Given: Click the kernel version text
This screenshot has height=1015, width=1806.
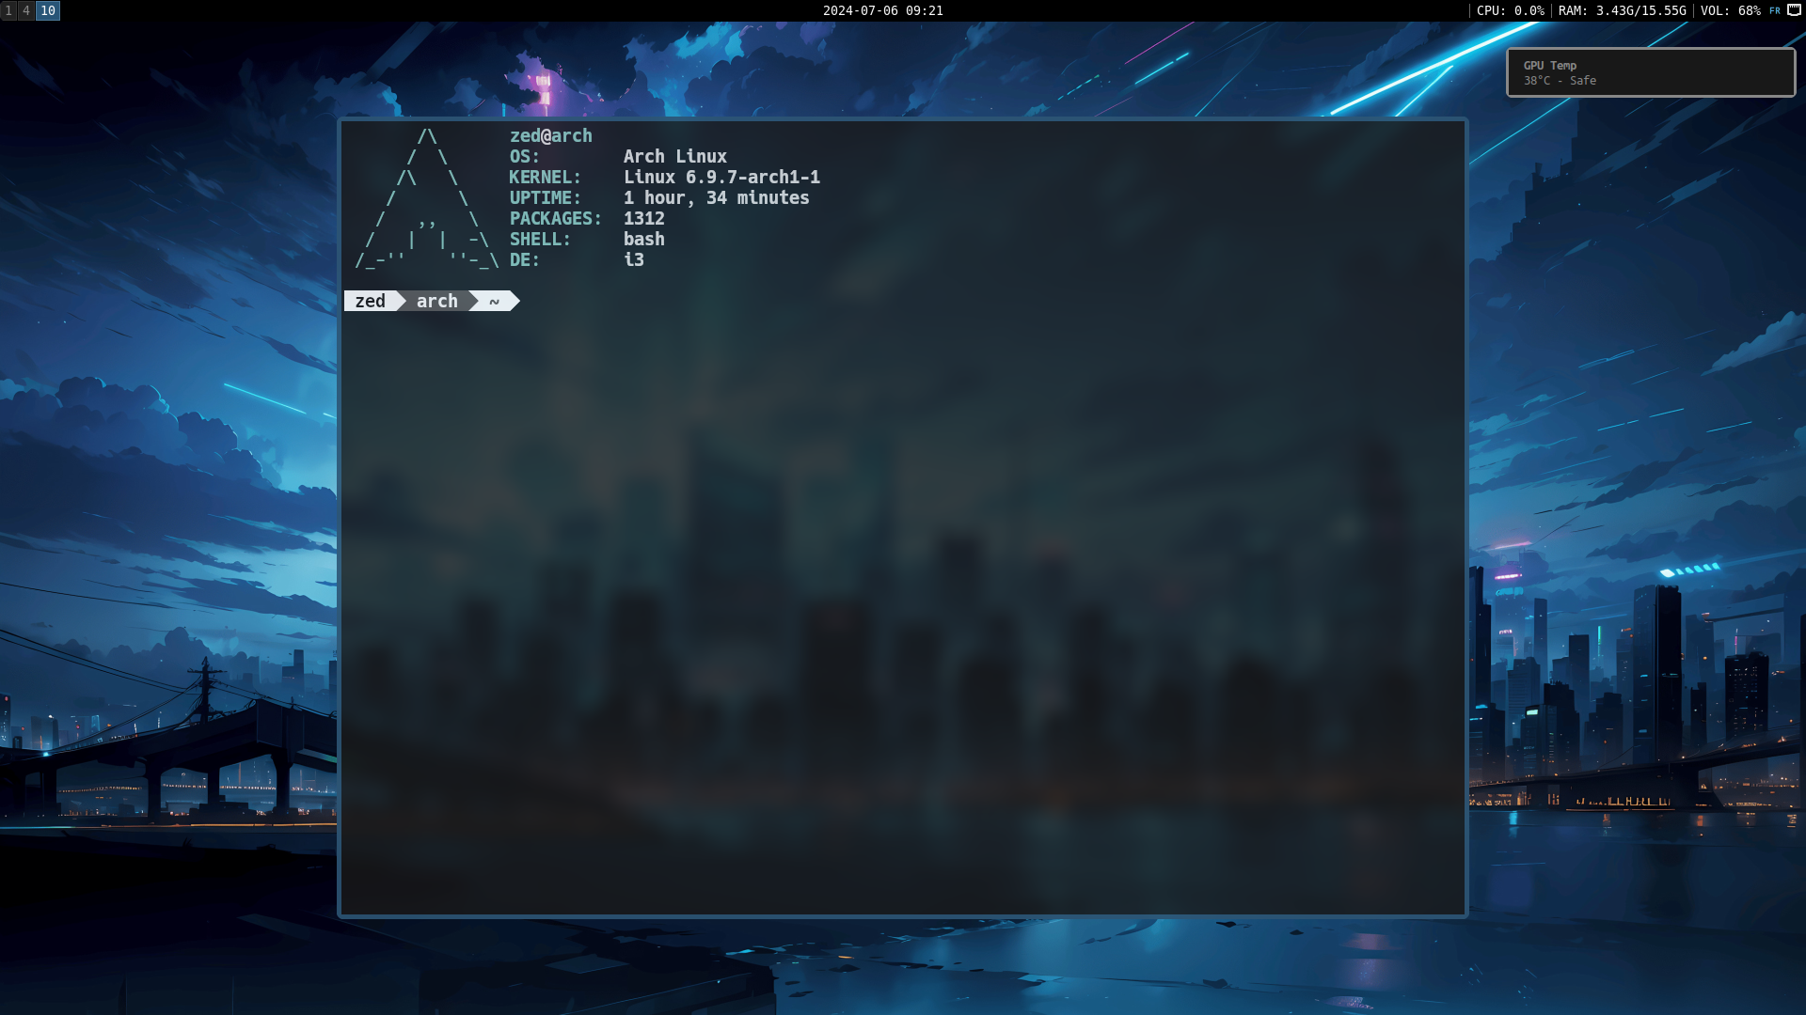Looking at the screenshot, I should click(x=721, y=177).
